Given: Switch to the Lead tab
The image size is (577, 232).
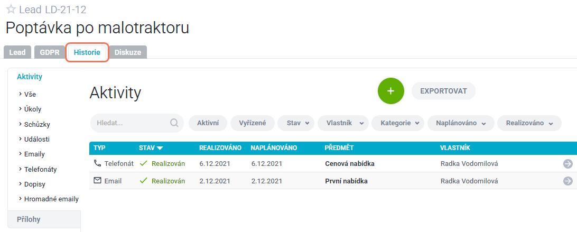Looking at the screenshot, I should (17, 52).
